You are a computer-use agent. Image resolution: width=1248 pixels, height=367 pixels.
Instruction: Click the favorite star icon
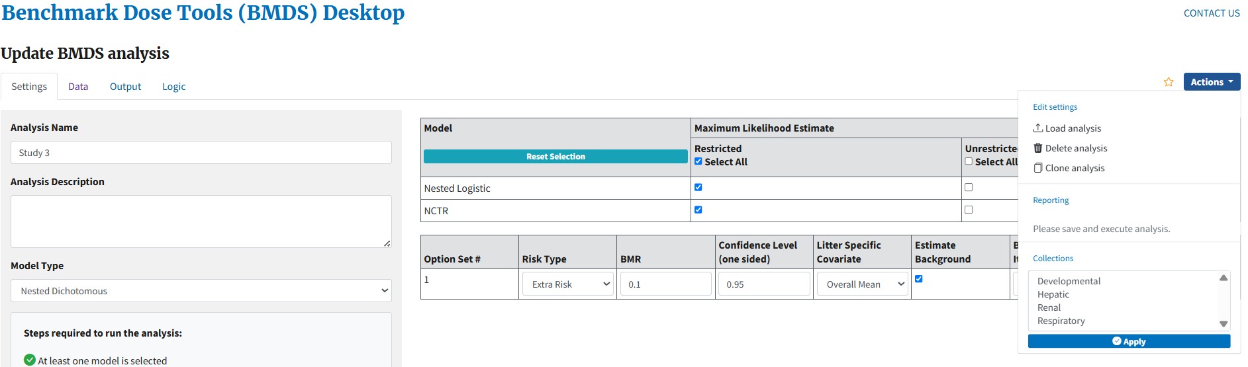click(x=1169, y=82)
